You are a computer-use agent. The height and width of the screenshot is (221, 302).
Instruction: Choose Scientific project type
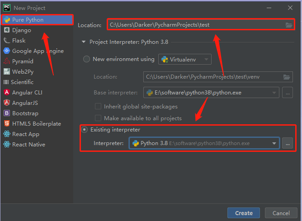pyautogui.click(x=37, y=82)
